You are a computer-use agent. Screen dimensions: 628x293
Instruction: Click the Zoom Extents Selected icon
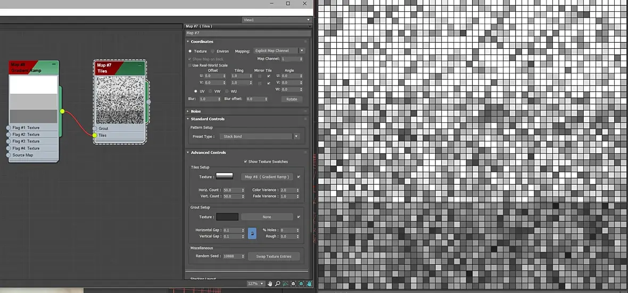tap(301, 283)
